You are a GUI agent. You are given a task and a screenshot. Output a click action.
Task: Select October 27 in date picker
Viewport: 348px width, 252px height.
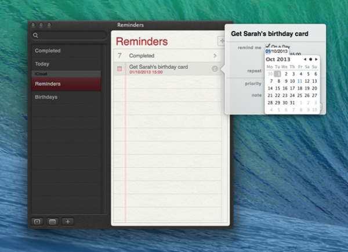pos(314,95)
